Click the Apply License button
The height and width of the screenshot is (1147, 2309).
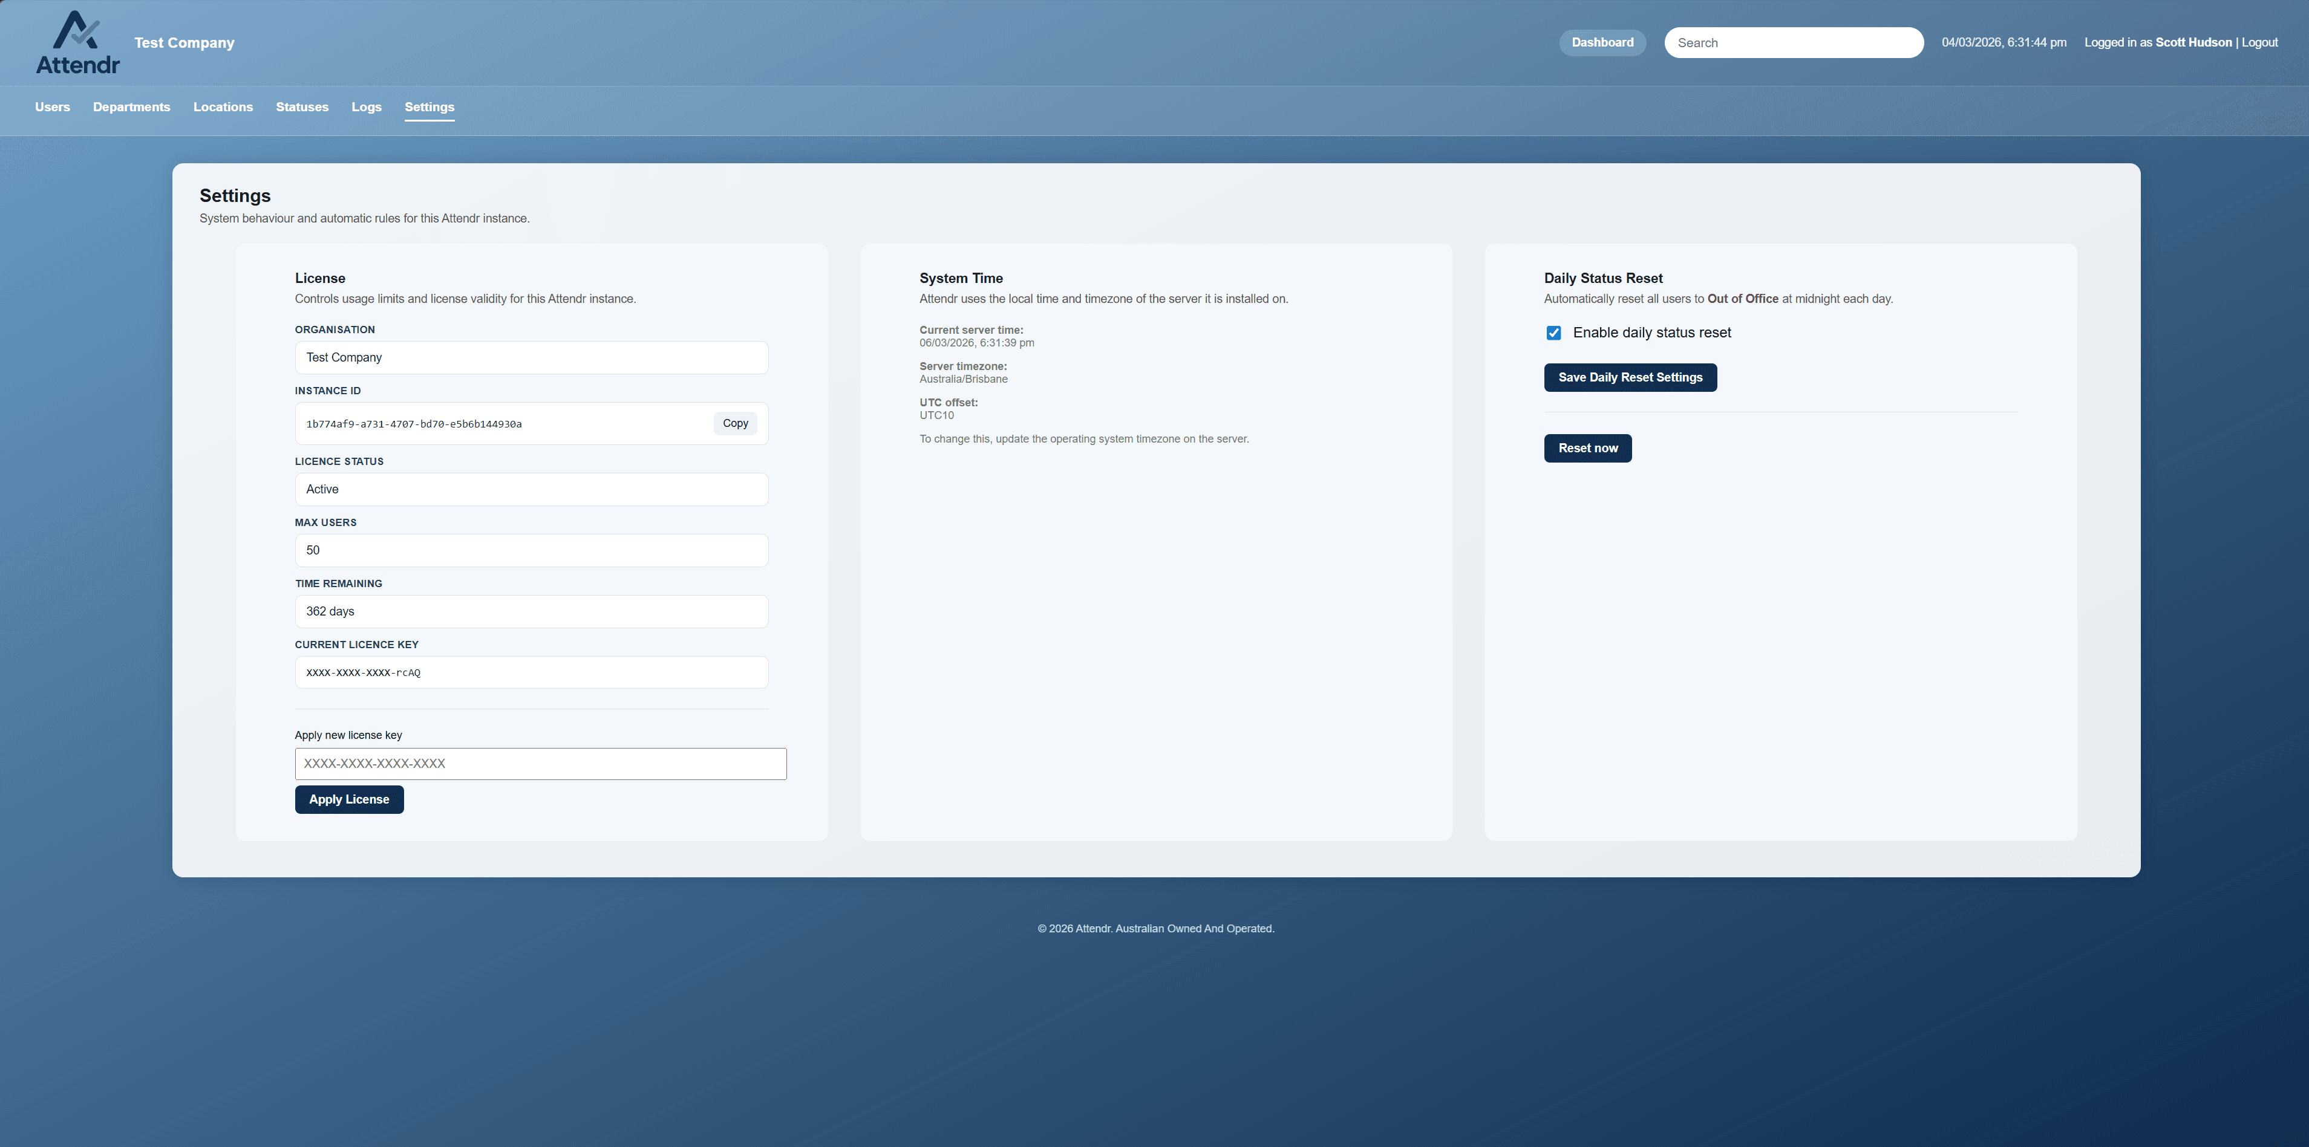[348, 799]
